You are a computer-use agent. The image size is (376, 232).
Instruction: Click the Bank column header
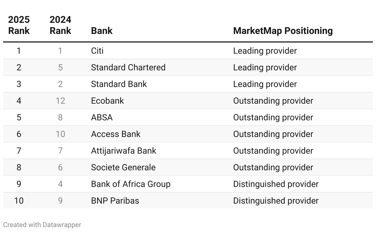point(102,31)
